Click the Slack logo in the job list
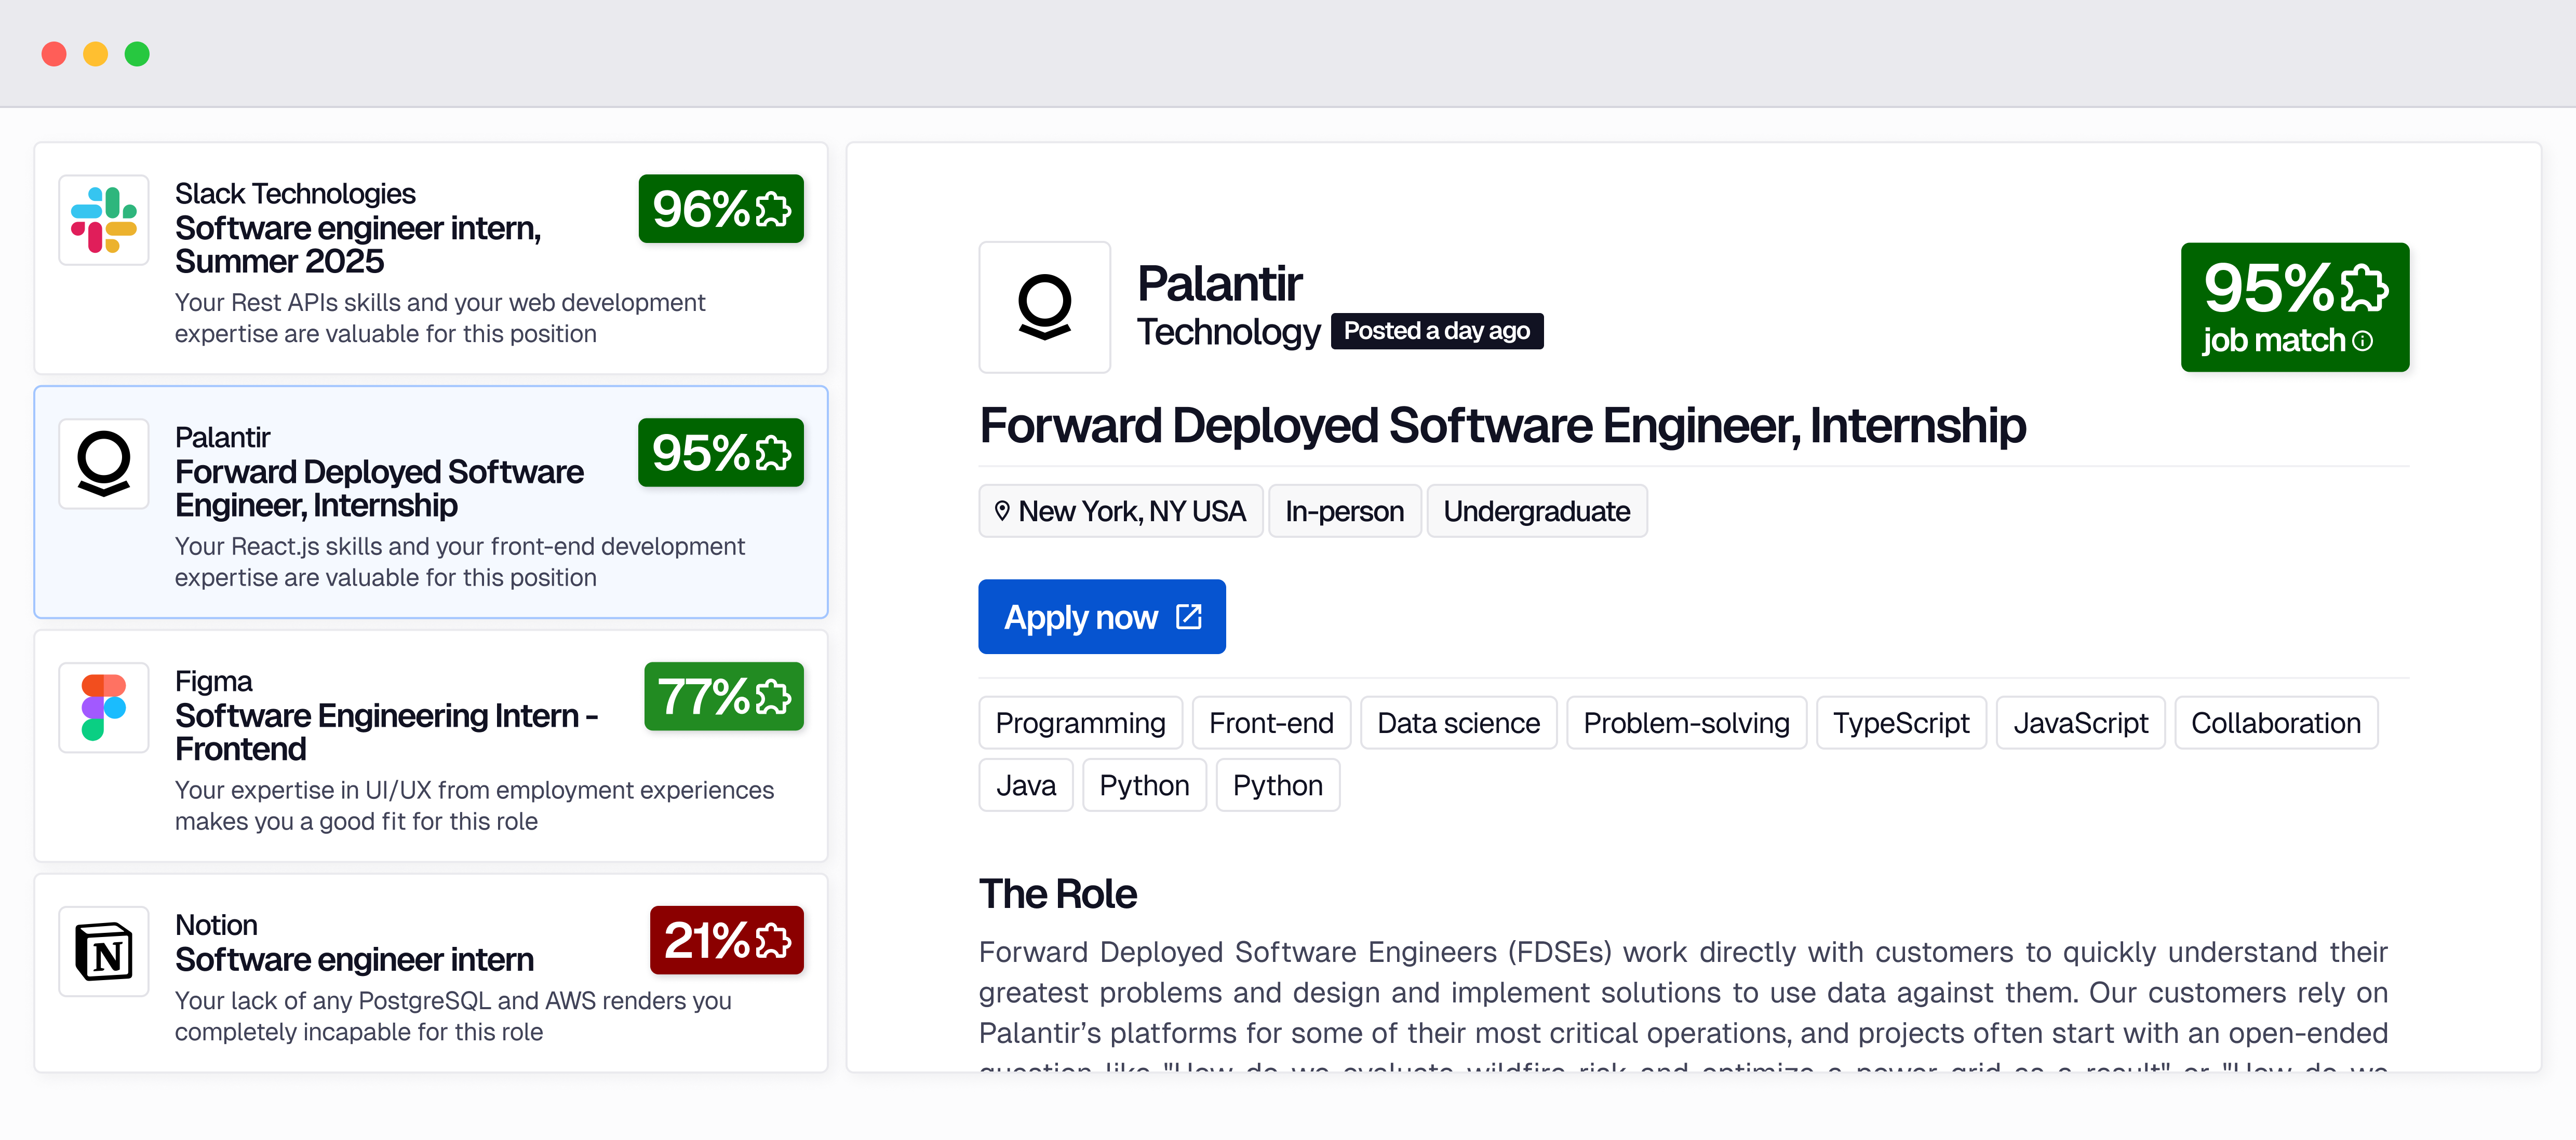The height and width of the screenshot is (1140, 2576). point(104,220)
